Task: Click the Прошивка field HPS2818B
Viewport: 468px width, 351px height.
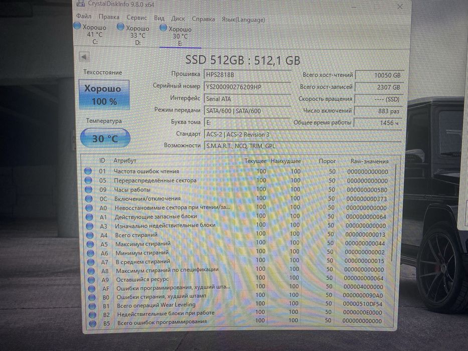Action: 247,75
